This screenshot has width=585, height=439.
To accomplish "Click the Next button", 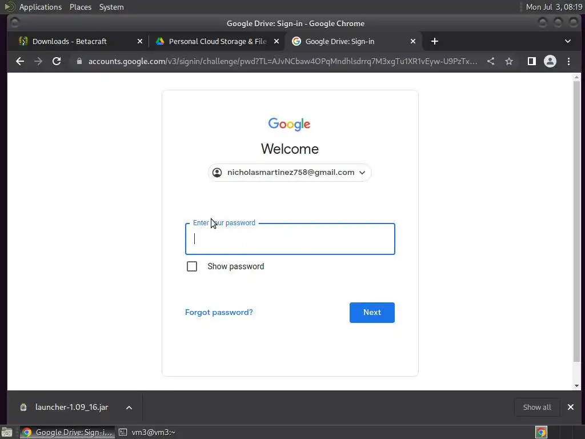I will (x=372, y=313).
